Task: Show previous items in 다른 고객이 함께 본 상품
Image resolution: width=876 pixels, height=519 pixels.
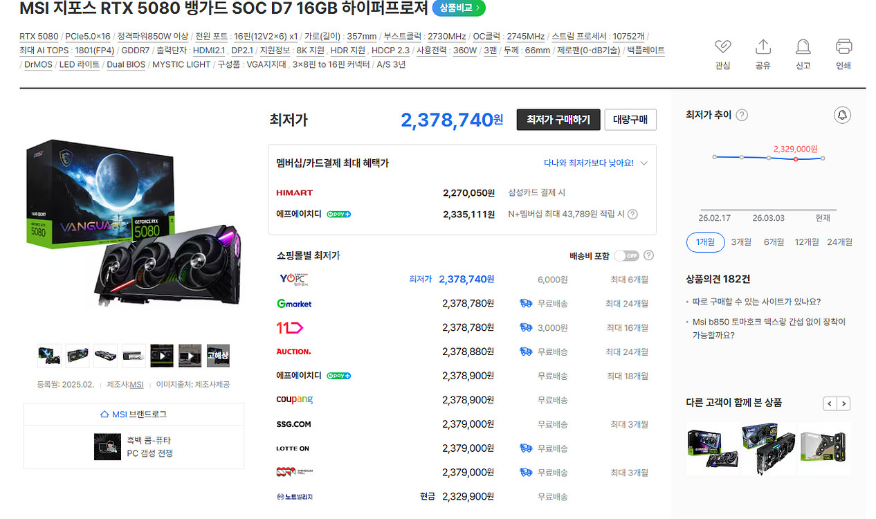Action: 830,403
